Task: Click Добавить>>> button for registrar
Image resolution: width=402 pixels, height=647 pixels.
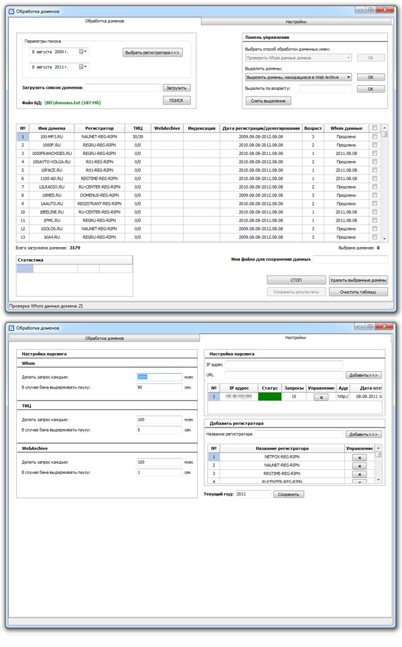Action: [x=363, y=434]
